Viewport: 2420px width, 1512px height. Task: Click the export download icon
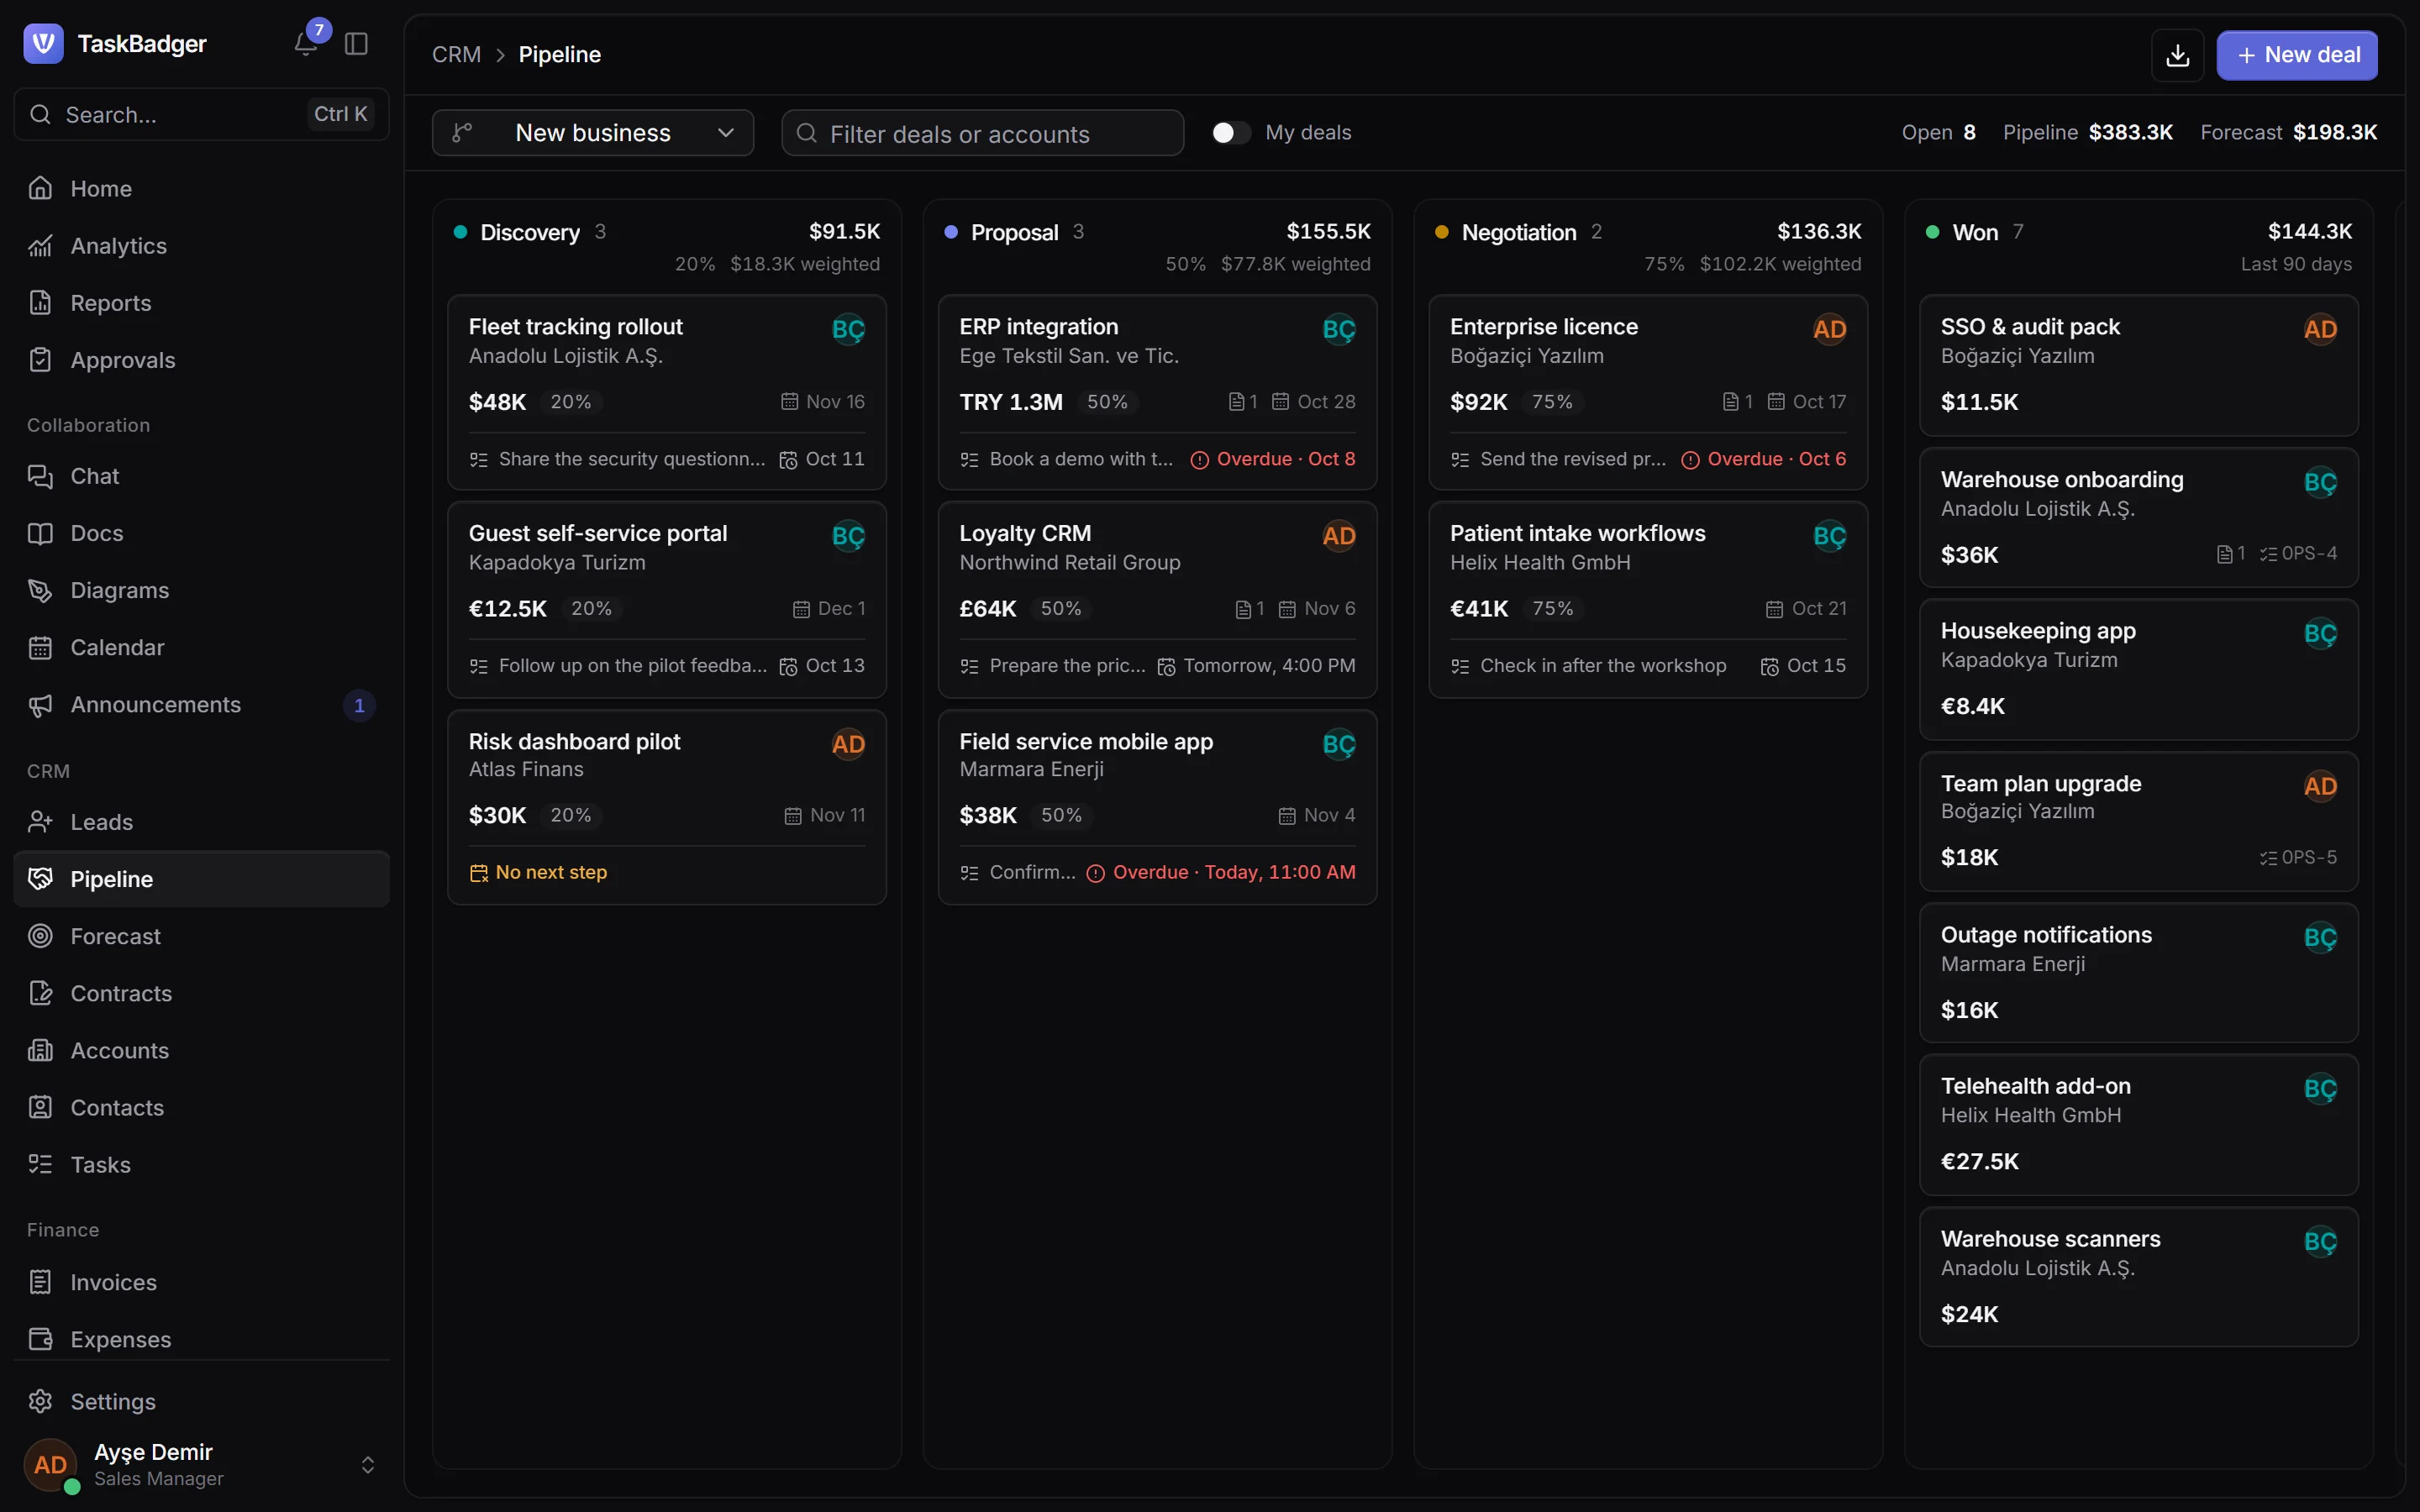[2177, 55]
